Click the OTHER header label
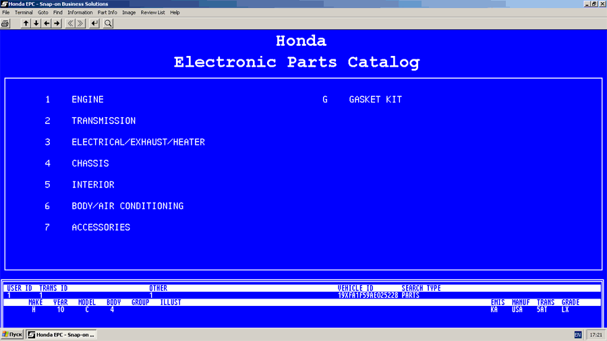This screenshot has width=607, height=341. [158, 288]
